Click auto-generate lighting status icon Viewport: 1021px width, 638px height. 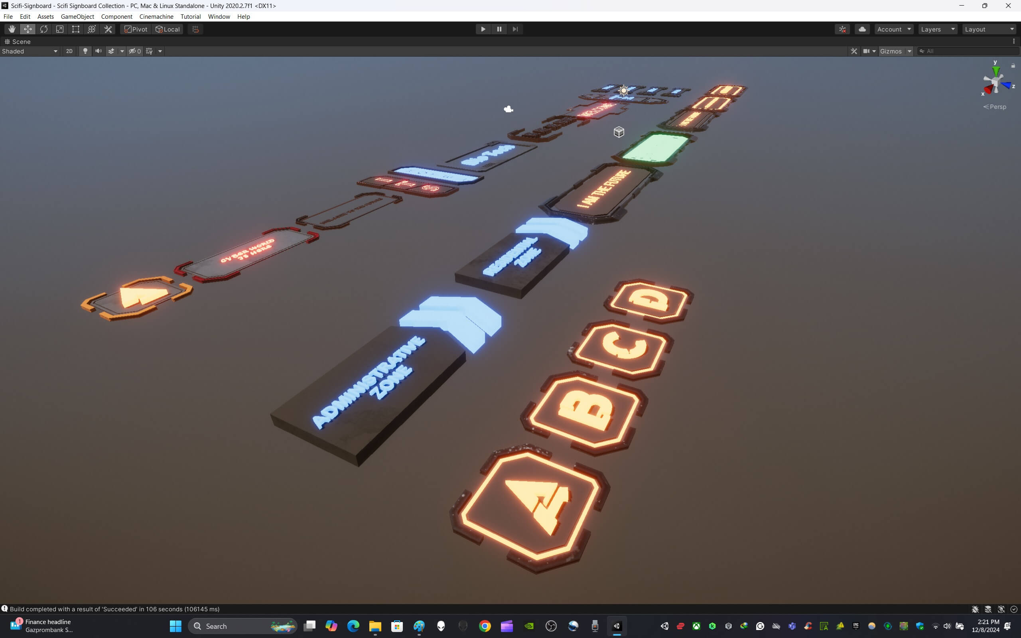coord(1001,609)
